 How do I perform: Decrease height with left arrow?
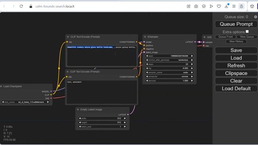pos(80,122)
